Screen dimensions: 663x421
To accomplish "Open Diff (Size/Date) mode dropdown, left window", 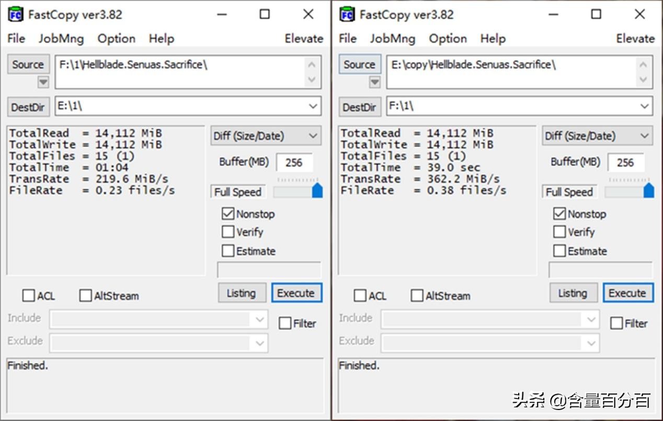I will (266, 136).
